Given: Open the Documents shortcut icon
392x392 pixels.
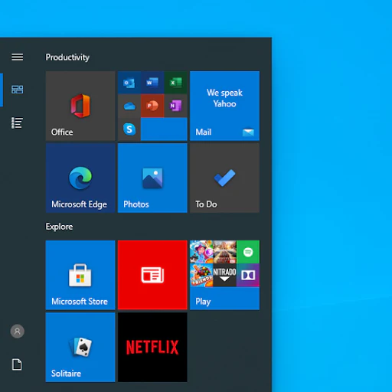Looking at the screenshot, I should pyautogui.click(x=17, y=364).
